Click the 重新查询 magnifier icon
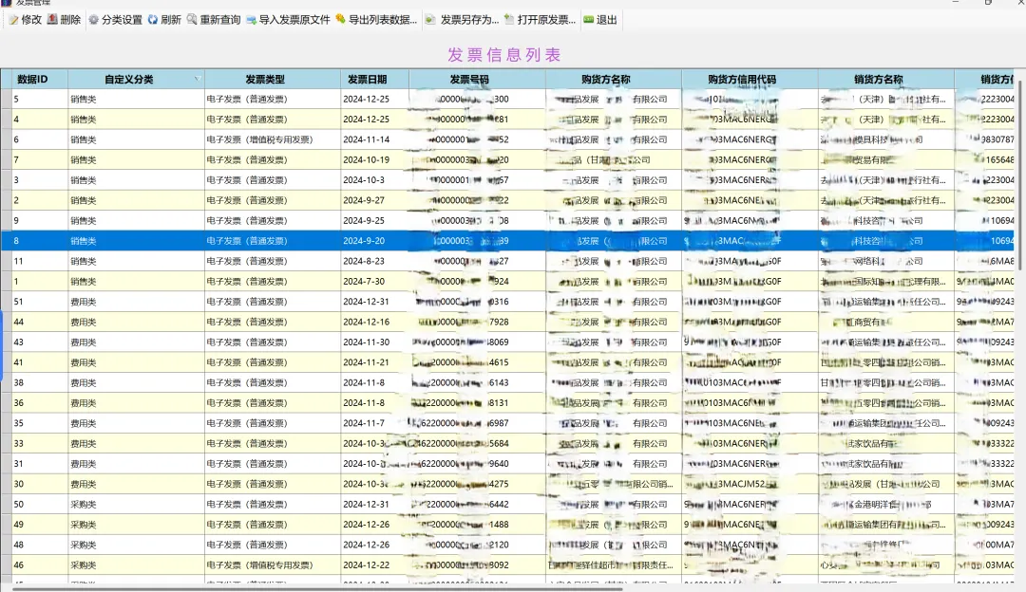Image resolution: width=1026 pixels, height=592 pixels. point(192,20)
